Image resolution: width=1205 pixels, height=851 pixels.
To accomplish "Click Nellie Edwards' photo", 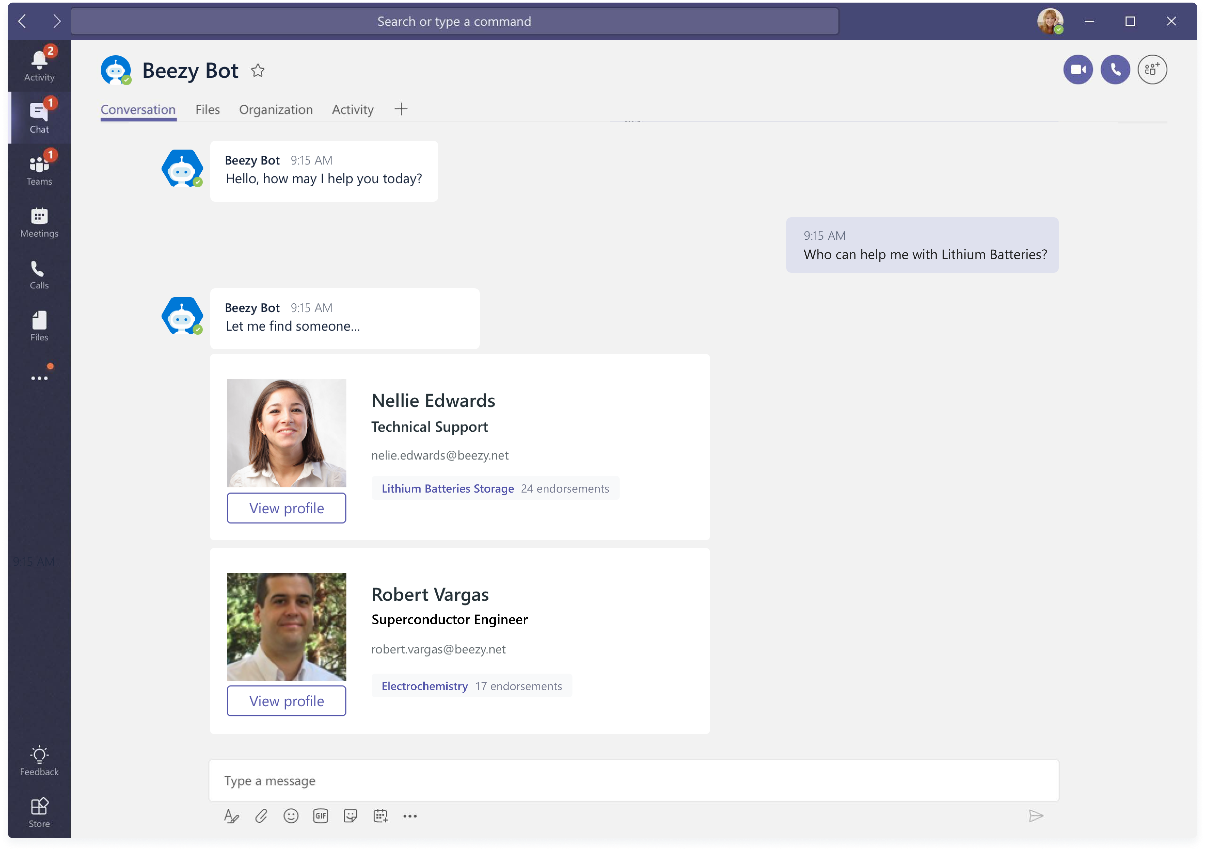I will point(286,433).
